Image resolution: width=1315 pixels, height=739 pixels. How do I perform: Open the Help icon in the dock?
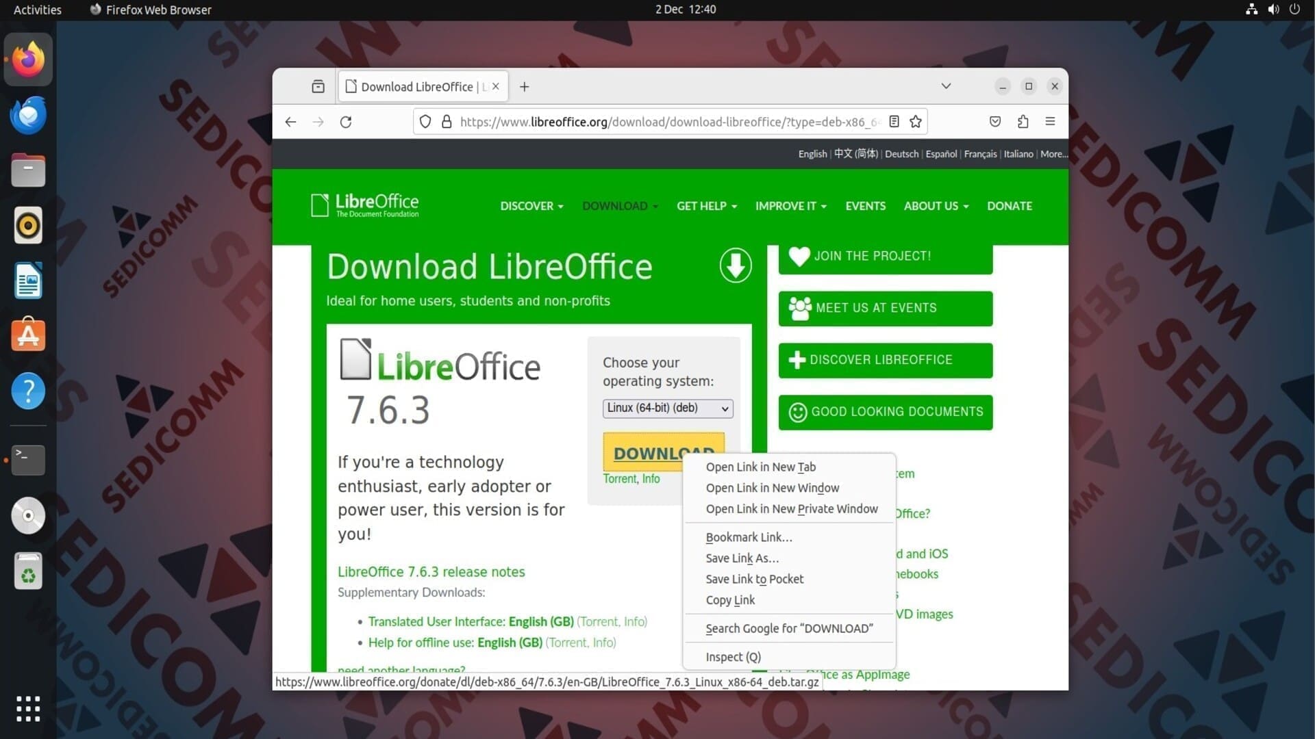click(x=28, y=391)
